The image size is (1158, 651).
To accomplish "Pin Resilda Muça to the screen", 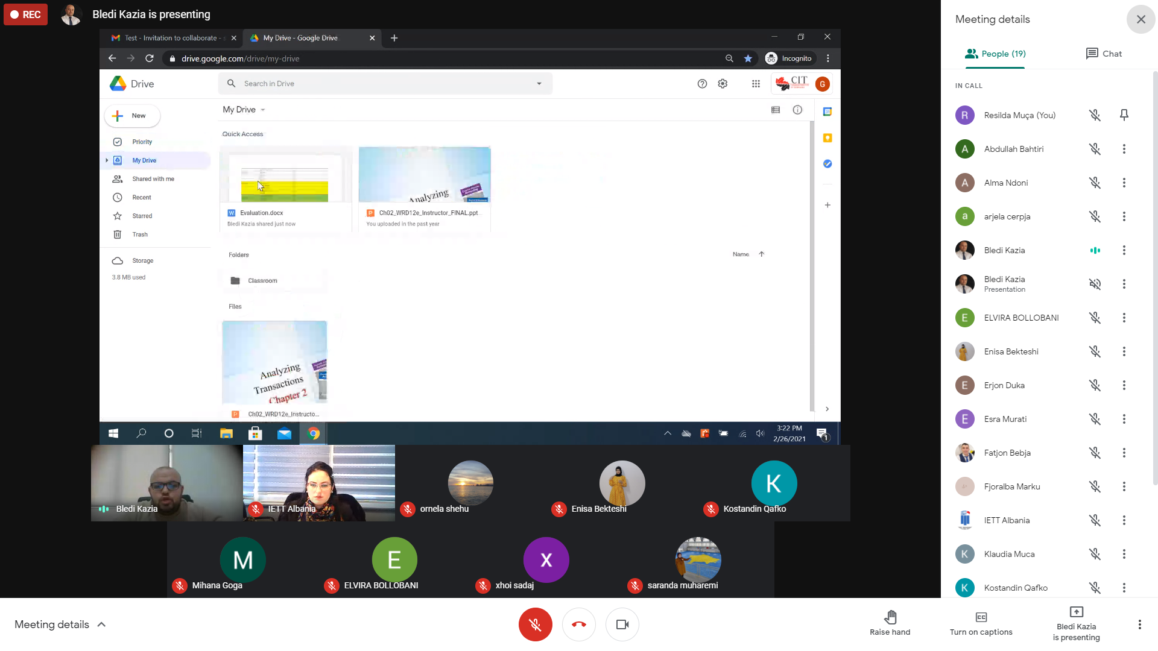I will pos(1124,115).
